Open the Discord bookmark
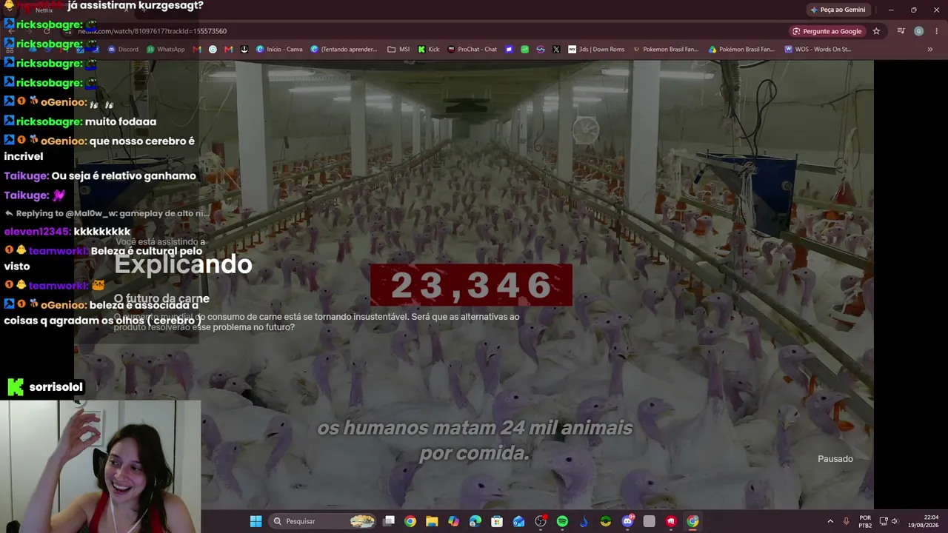Screen dimensions: 948x533 123,50
